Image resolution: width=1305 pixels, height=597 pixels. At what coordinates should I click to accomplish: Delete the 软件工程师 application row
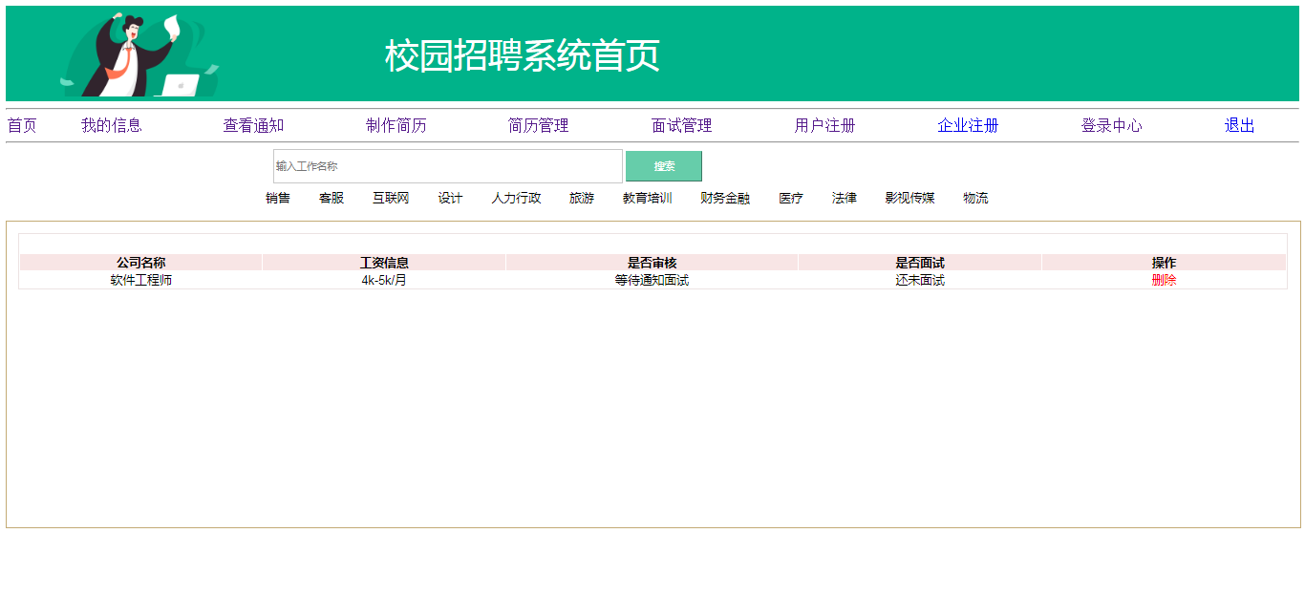[x=1164, y=281]
